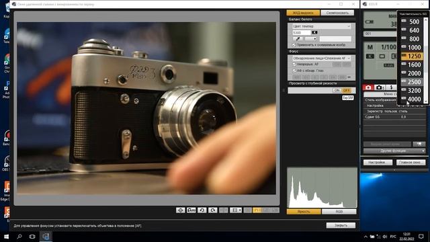Click the active EOS Utility taskbar icon
The image size is (430, 242).
(46, 237)
